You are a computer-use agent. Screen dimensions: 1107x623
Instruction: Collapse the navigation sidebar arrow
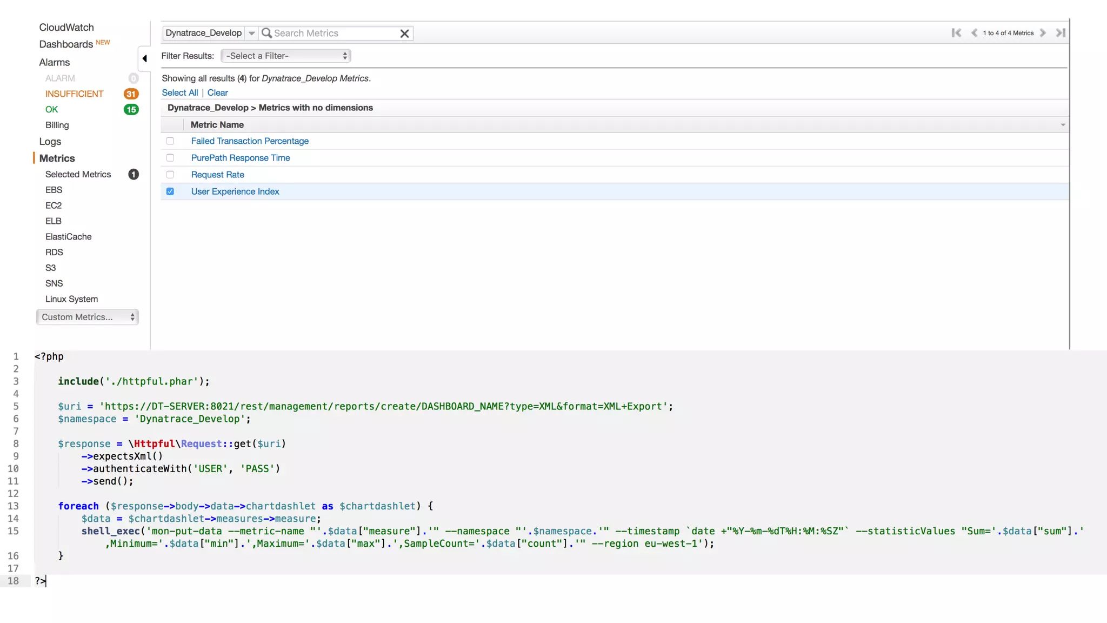pyautogui.click(x=144, y=58)
